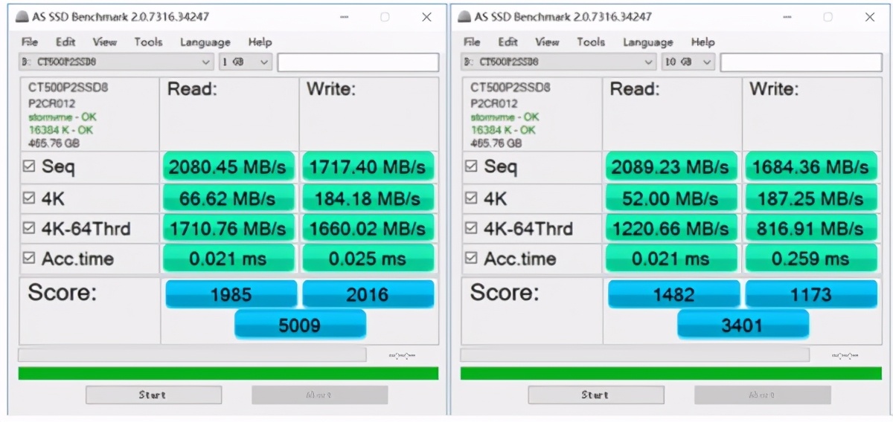
Task: Click the 2080.45 MB/s Seq read result
Action: 227,167
